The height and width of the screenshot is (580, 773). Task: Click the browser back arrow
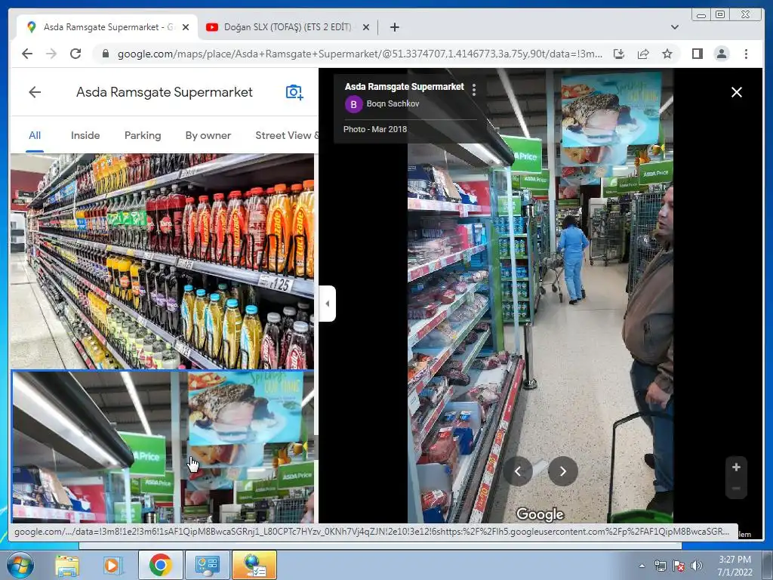(x=27, y=54)
